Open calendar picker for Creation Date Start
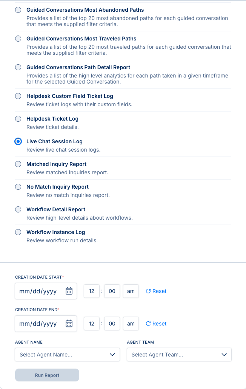 coord(69,291)
